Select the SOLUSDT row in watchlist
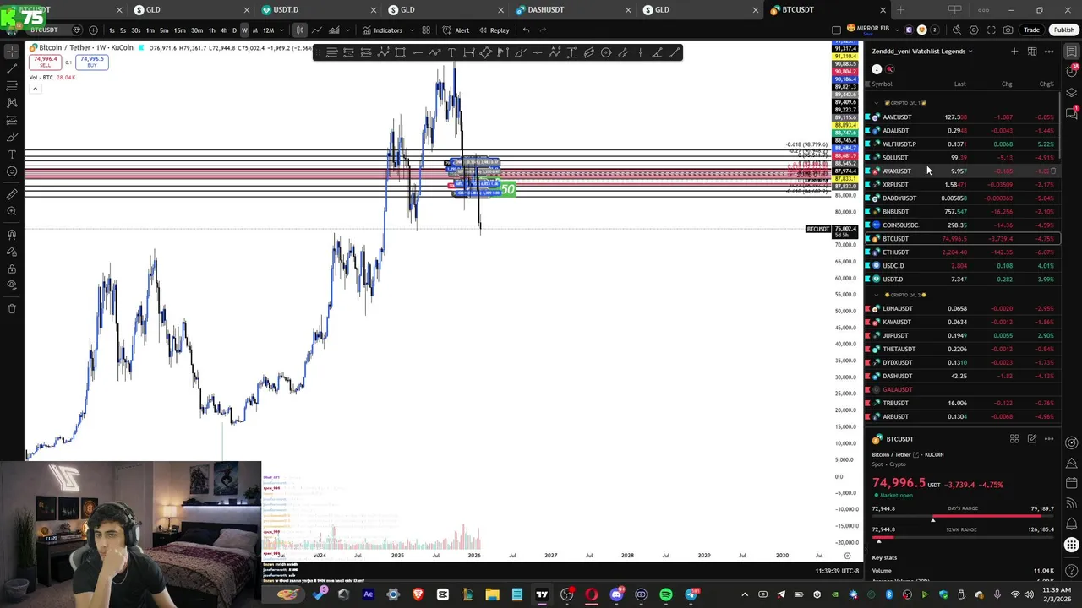This screenshot has height=608, width=1082. pos(962,158)
